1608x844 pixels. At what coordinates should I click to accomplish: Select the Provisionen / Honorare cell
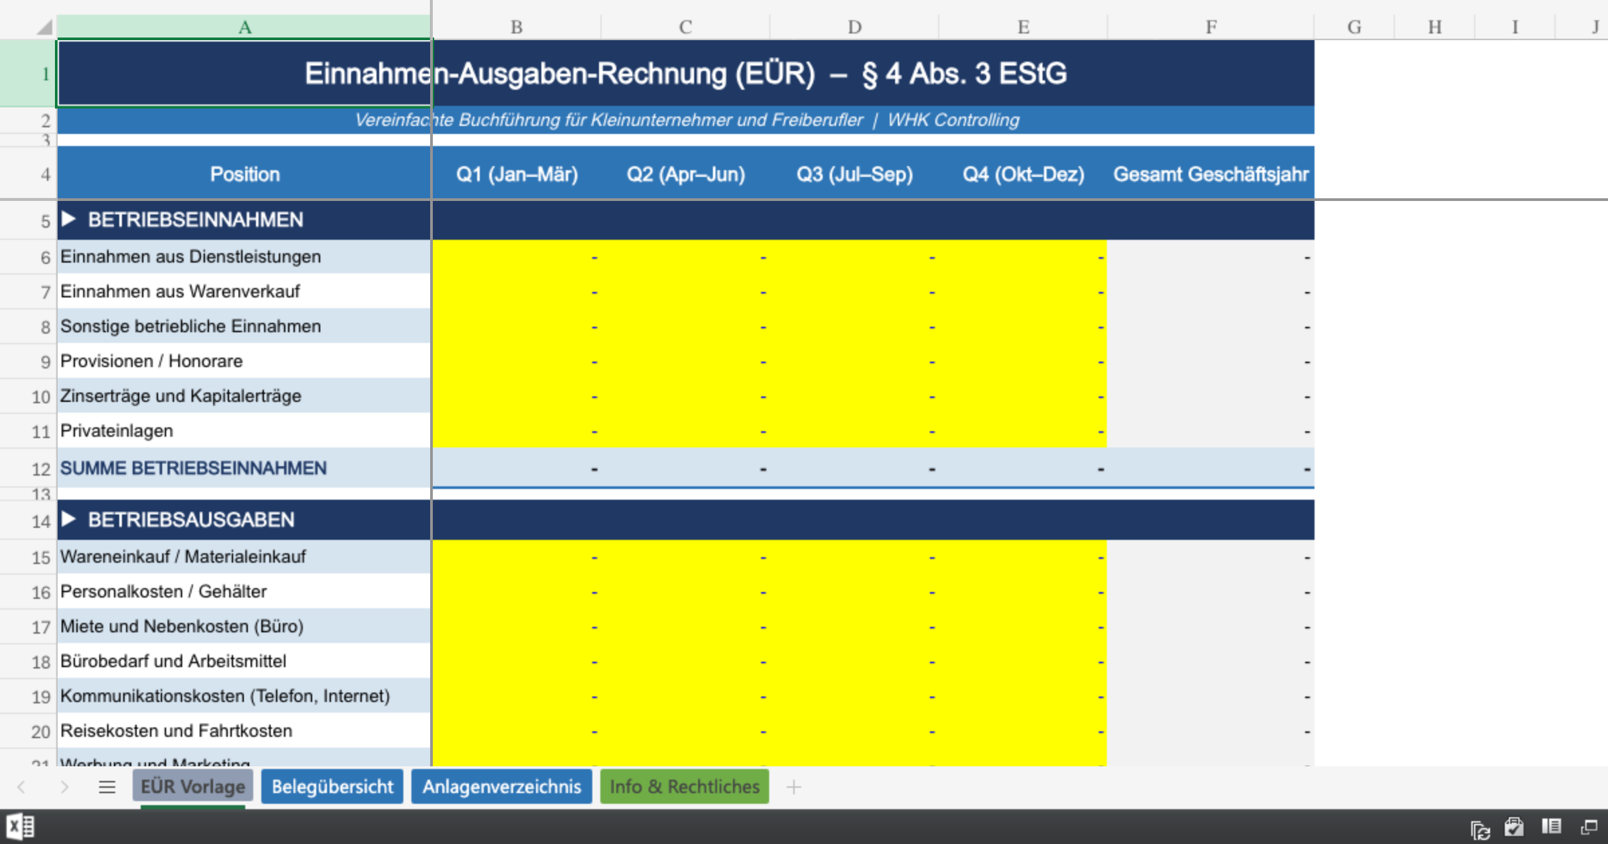245,361
